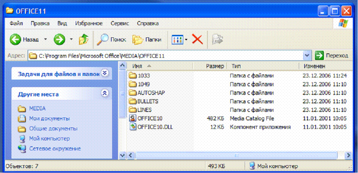This screenshot has width=358, height=173.
Task: Go up one folder level icon
Action: (83, 40)
